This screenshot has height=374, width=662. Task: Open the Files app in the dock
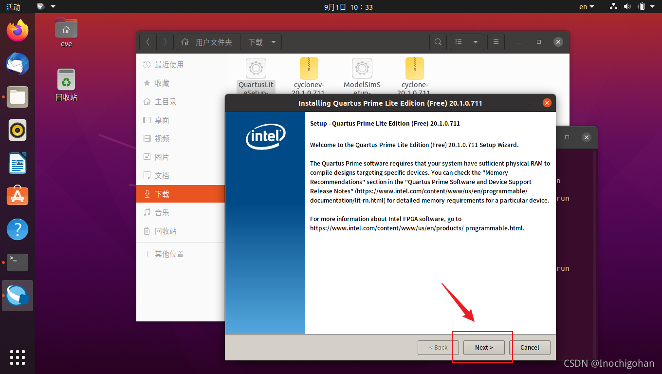click(18, 97)
